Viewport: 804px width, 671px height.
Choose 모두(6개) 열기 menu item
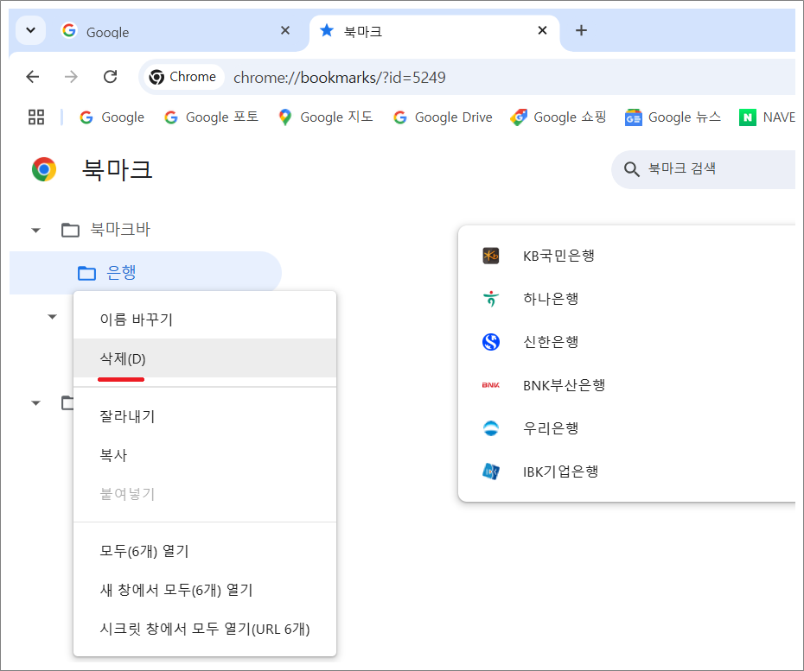pyautogui.click(x=205, y=551)
